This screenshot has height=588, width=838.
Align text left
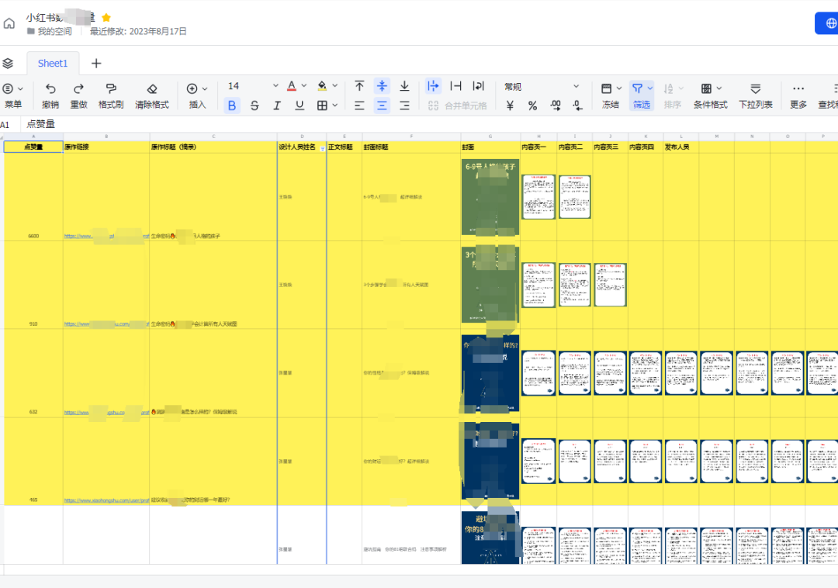point(359,105)
